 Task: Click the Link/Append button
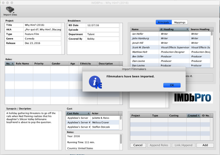[184, 145]
